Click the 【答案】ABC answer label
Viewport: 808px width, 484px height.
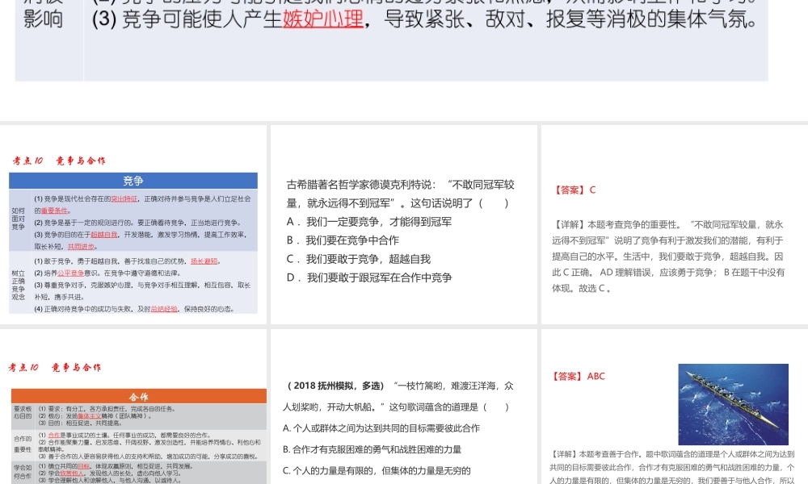point(578,376)
